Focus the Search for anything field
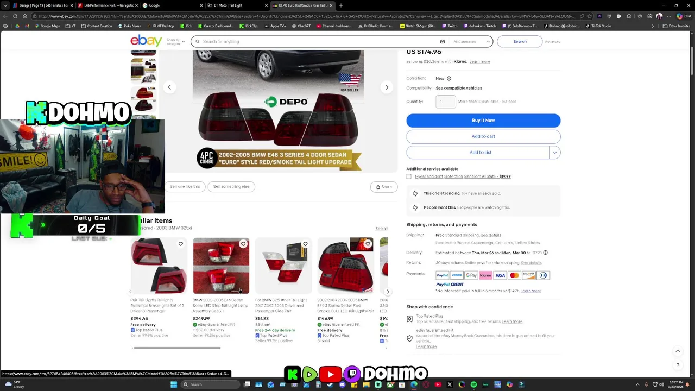The height and width of the screenshot is (391, 695). [320, 41]
